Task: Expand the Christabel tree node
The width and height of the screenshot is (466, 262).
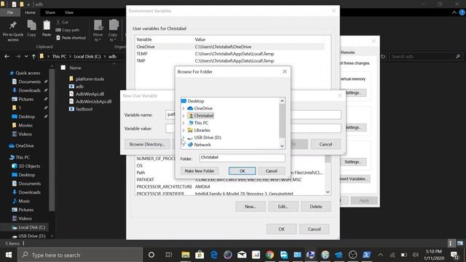Action: coord(183,116)
